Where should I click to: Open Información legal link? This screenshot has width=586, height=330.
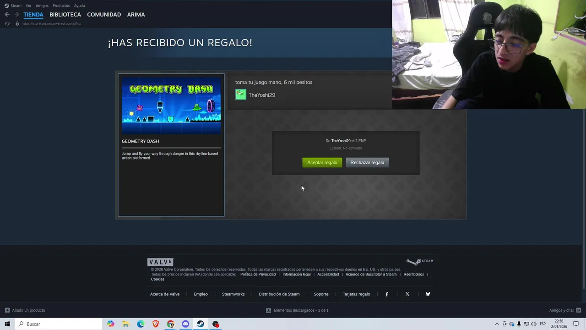pyautogui.click(x=297, y=274)
